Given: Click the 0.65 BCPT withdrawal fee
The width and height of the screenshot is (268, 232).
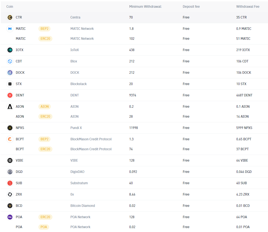Looking at the screenshot, I should (244, 139).
